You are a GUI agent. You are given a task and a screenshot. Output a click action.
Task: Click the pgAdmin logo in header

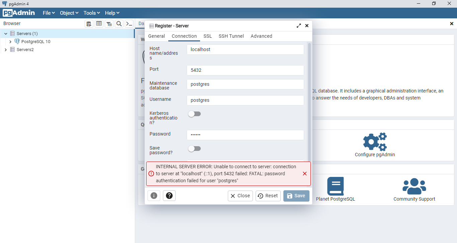[19, 13]
